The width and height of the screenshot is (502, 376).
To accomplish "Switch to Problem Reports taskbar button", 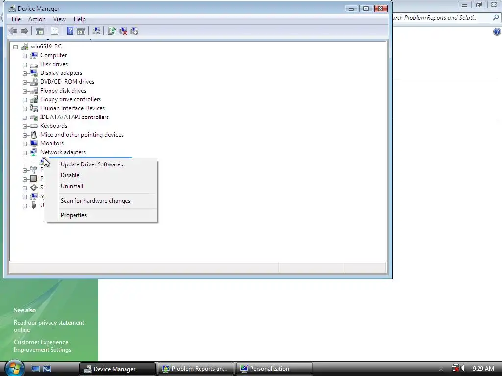I will (196, 369).
